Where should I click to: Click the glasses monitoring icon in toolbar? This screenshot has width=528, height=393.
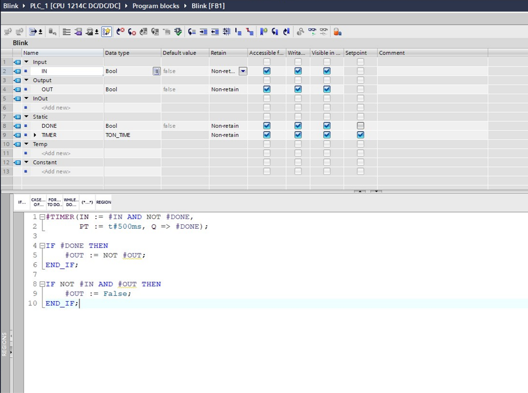coord(312,32)
